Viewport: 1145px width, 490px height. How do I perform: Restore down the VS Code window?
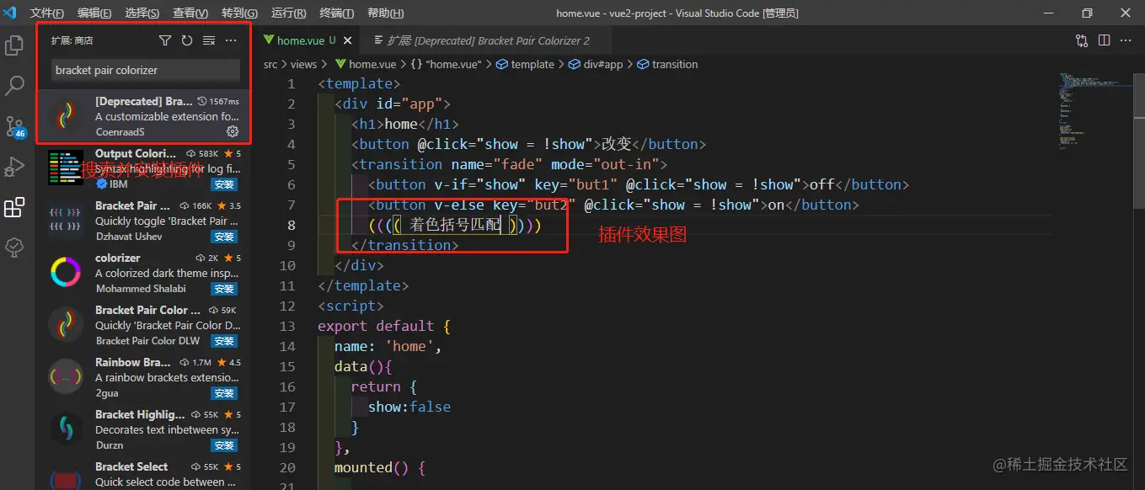coord(1087,13)
